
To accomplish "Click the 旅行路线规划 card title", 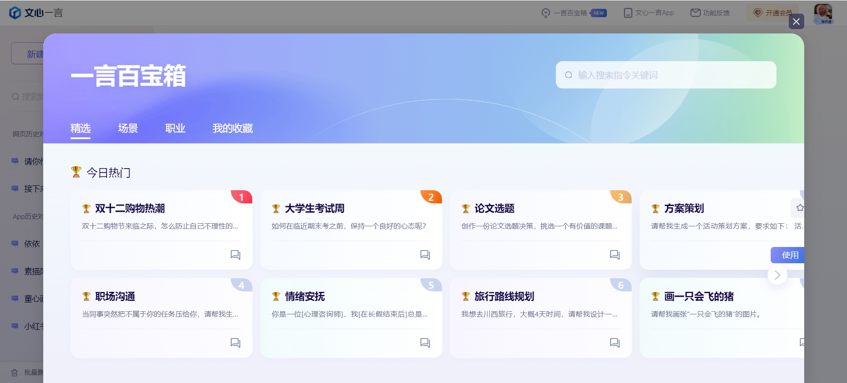I will pos(504,296).
